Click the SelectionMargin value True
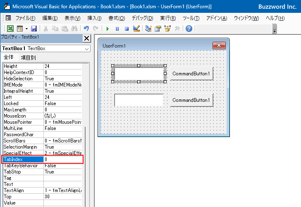 point(63,147)
